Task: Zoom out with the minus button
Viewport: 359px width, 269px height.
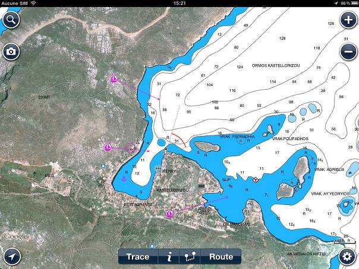Action: pyautogui.click(x=348, y=52)
